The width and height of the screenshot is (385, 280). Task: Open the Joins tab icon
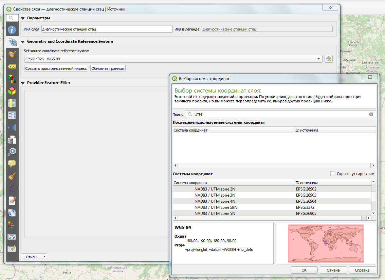12,127
